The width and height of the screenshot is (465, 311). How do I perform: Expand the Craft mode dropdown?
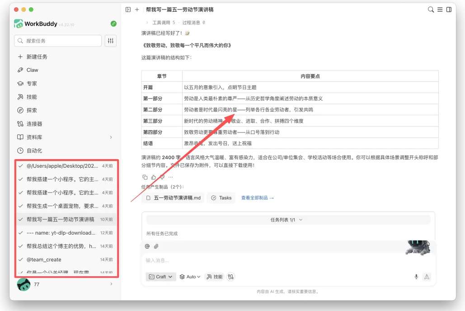161,277
